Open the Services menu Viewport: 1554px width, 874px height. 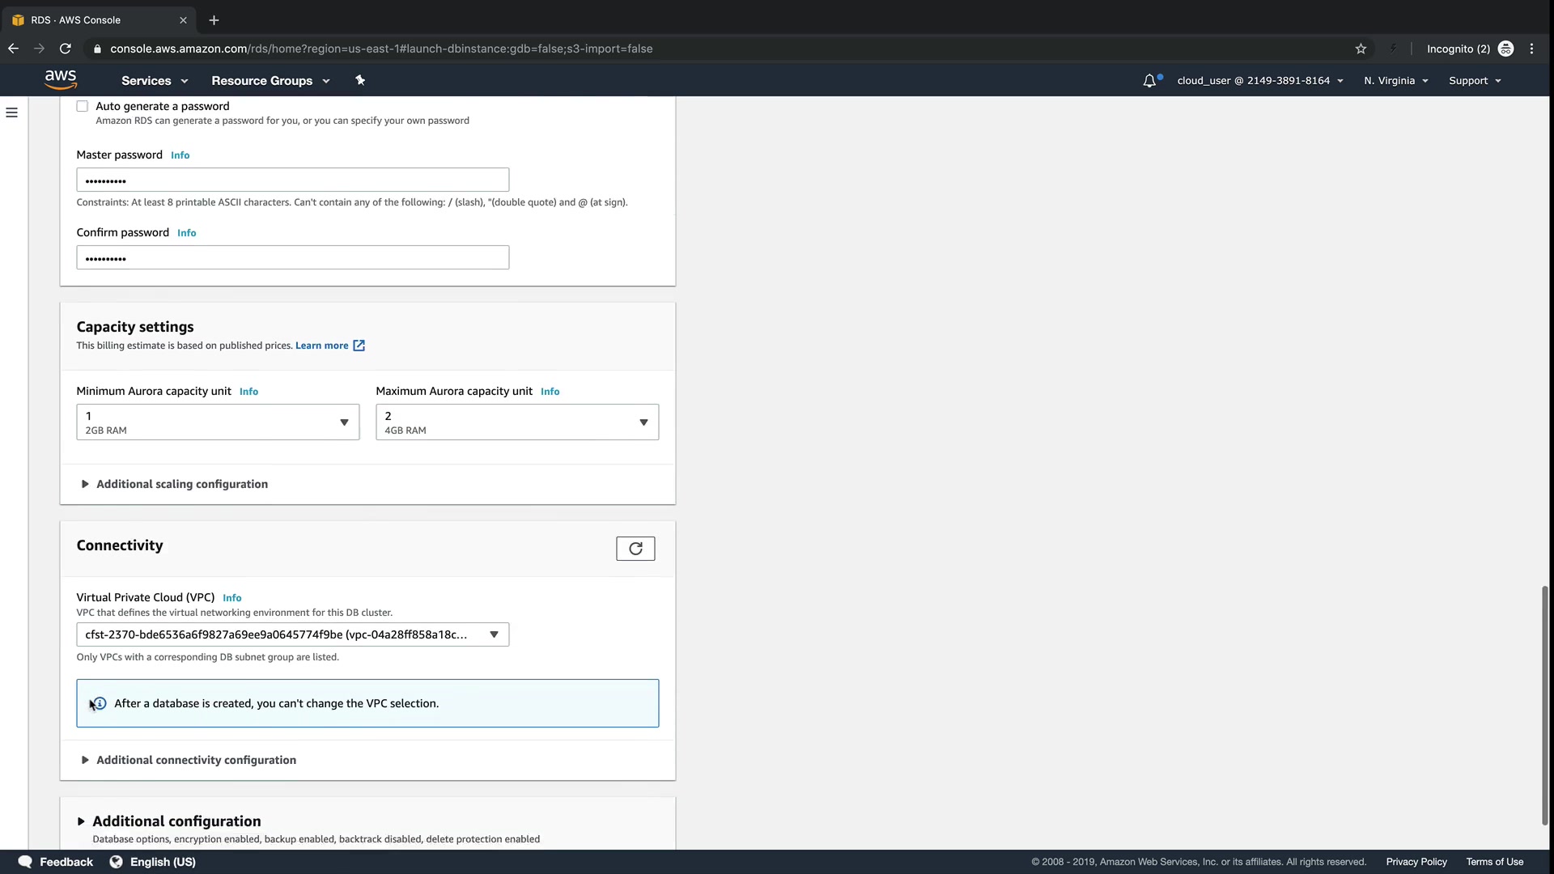[155, 80]
